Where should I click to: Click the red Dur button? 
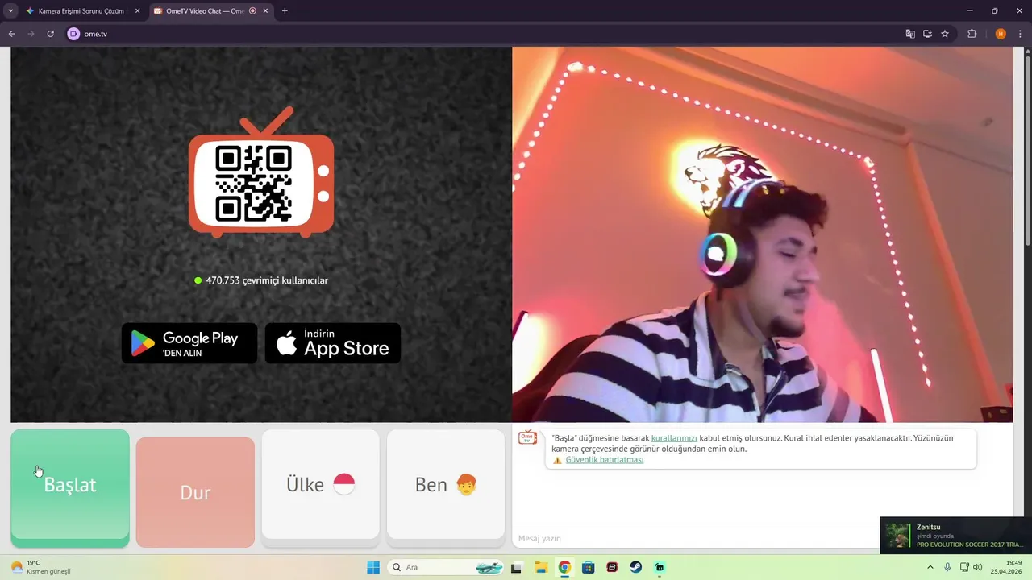(195, 492)
